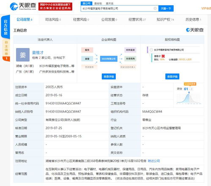
Task: Open the 公司背景 tab
Action: [x=25, y=19]
